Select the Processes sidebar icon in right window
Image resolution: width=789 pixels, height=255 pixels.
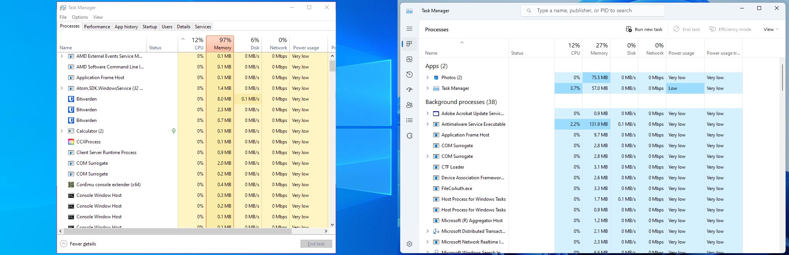409,44
